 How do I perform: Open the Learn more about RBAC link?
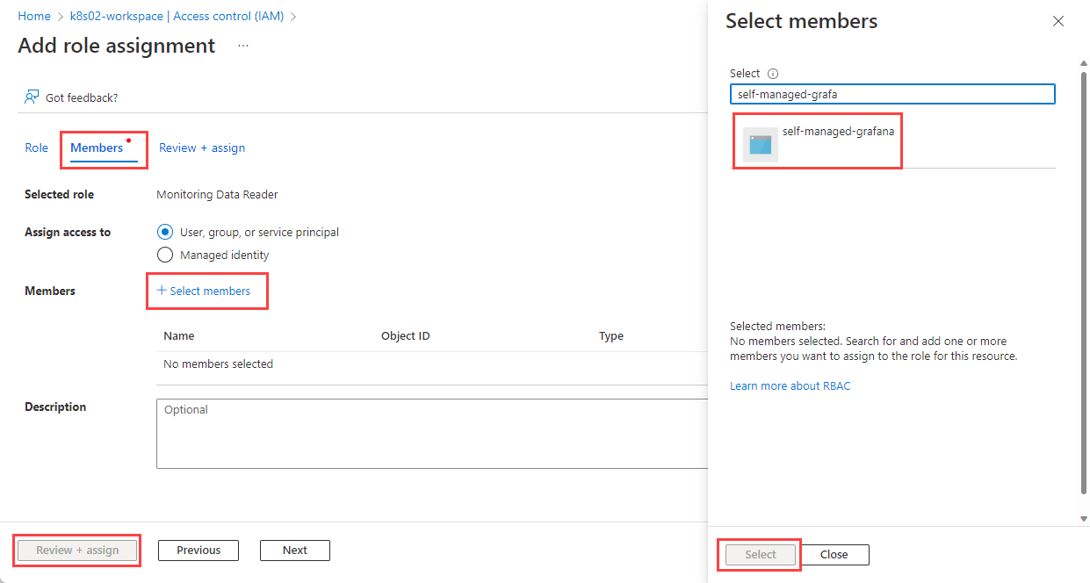[x=790, y=385]
